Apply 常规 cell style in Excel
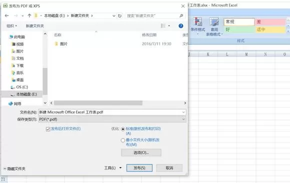 click(239, 22)
